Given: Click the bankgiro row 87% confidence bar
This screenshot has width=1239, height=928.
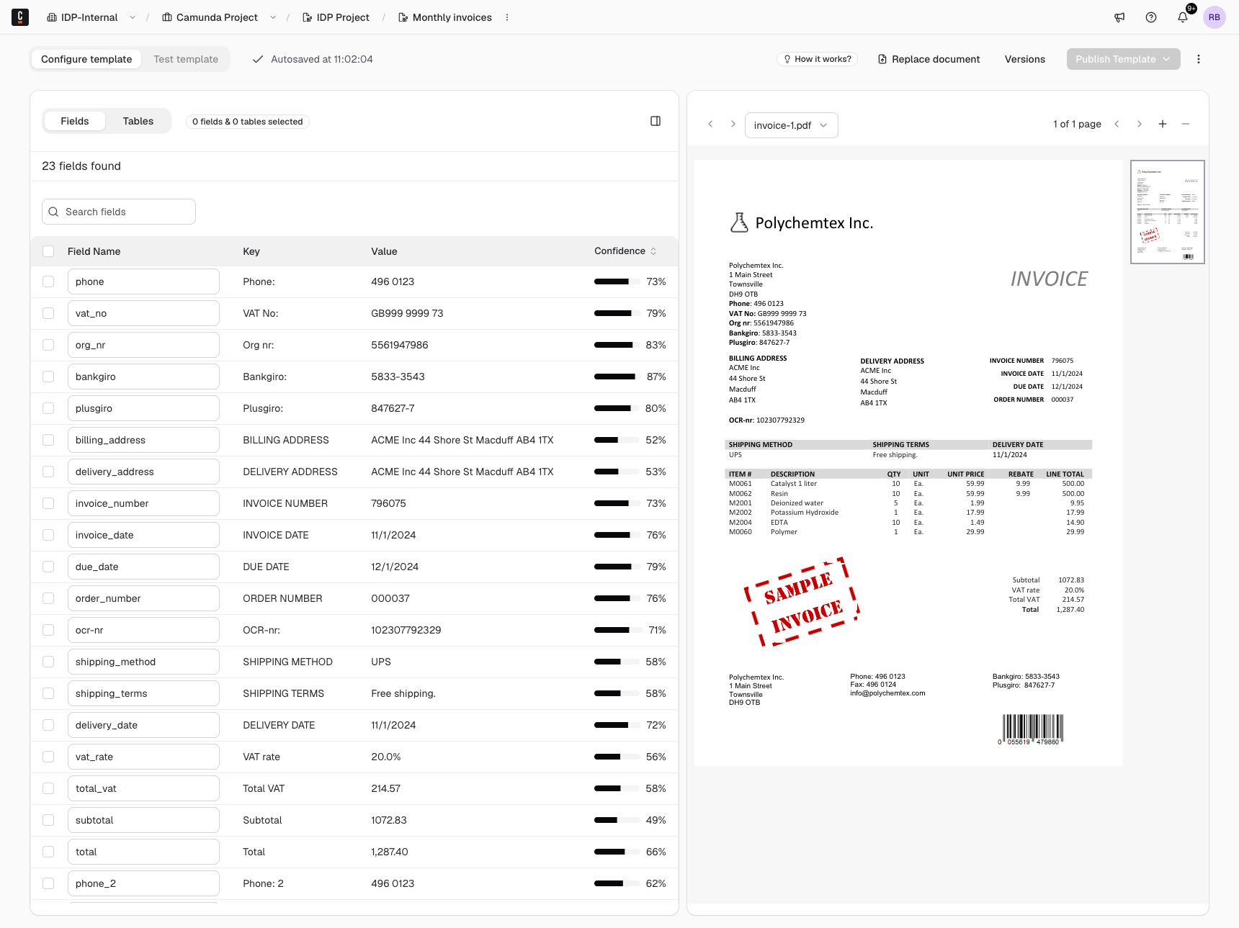Looking at the screenshot, I should click(617, 377).
